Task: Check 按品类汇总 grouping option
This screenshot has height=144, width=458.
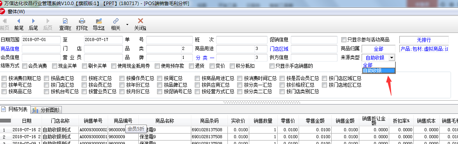Action: click(x=46, y=78)
